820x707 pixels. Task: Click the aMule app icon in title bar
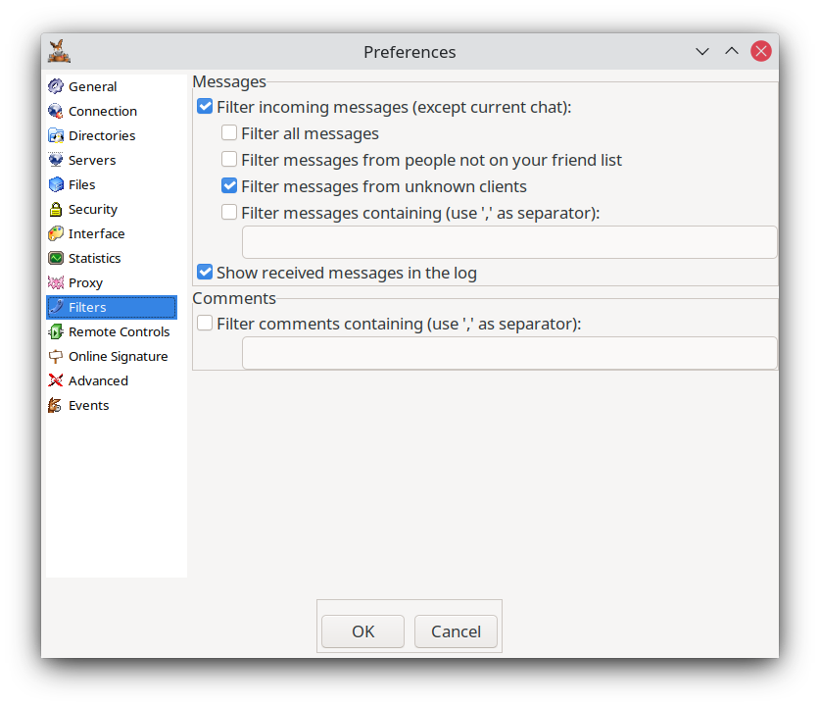(x=59, y=51)
